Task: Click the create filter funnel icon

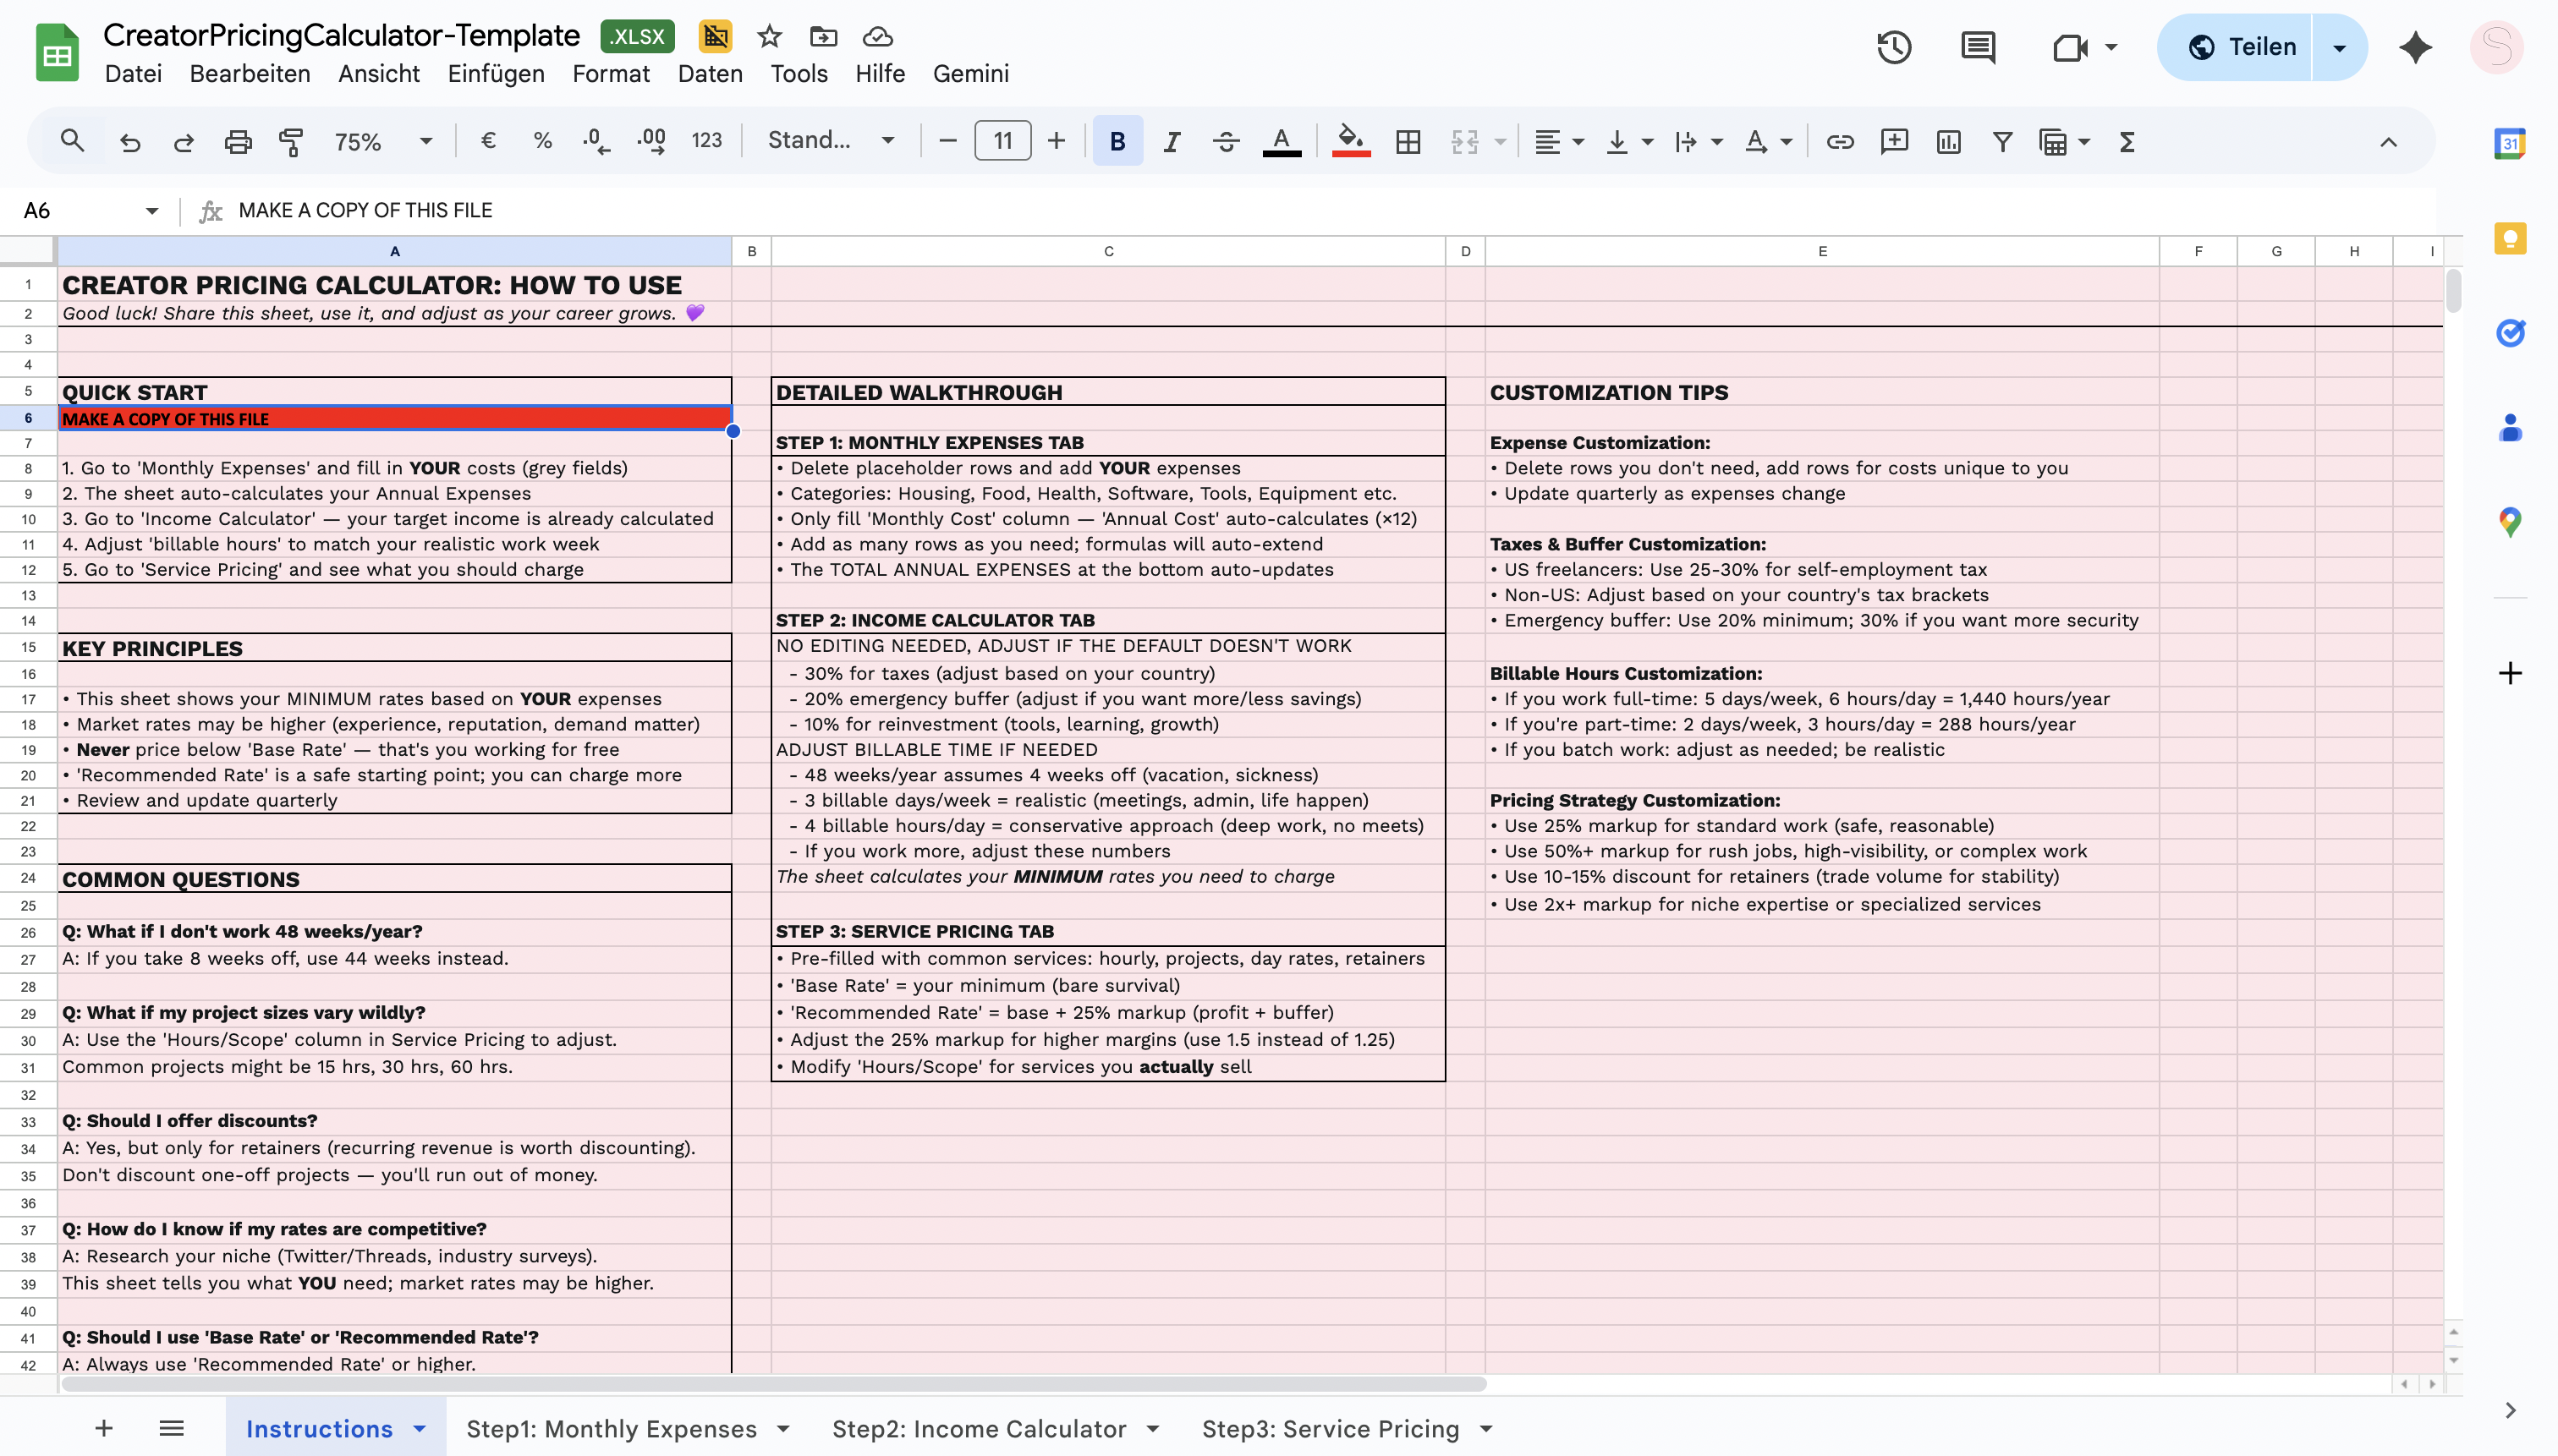Action: (2001, 141)
